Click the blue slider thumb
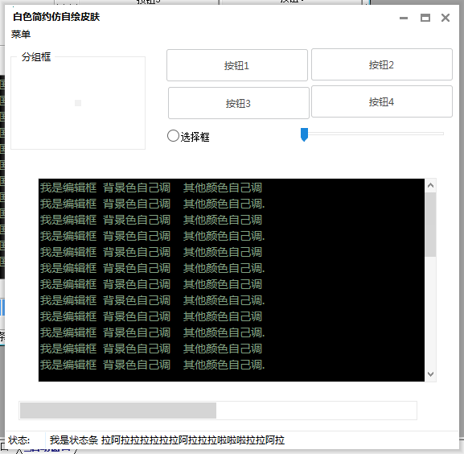 click(304, 134)
